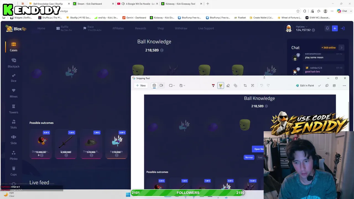
Task: Open a new browser tab
Action: click(208, 4)
